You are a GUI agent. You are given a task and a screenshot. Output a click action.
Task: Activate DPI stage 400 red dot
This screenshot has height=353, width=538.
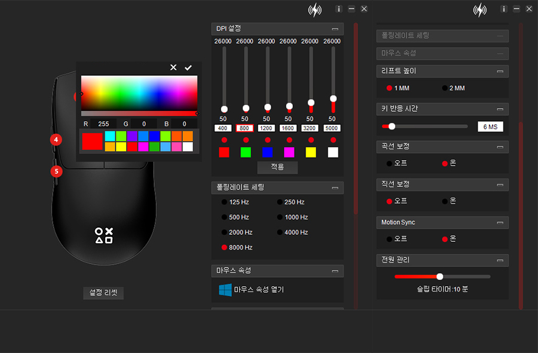click(224, 140)
